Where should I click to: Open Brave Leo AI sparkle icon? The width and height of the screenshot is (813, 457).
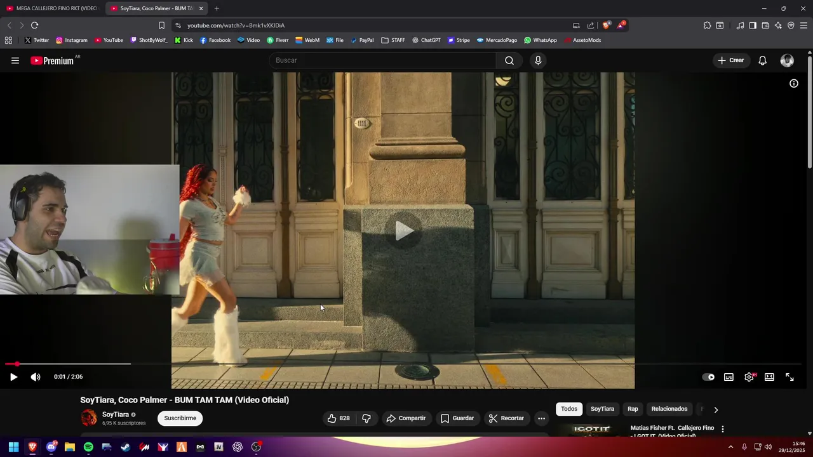778,25
